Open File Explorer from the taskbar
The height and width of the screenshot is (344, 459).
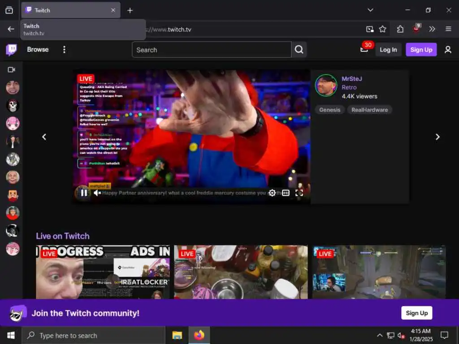tap(177, 335)
